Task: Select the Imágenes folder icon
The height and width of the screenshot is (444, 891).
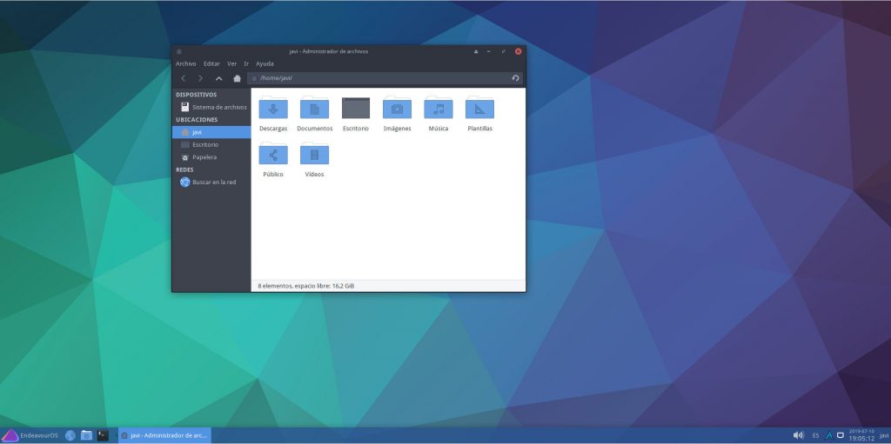Action: 397,109
